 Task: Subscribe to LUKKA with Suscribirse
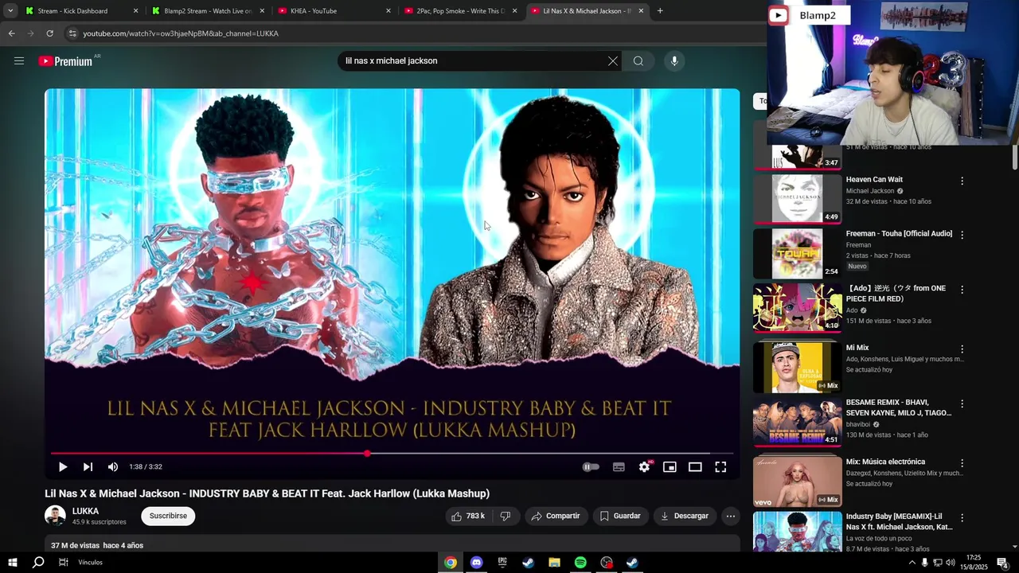coord(168,516)
